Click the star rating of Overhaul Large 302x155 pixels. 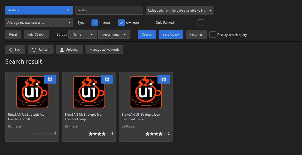pyautogui.click(x=99, y=134)
